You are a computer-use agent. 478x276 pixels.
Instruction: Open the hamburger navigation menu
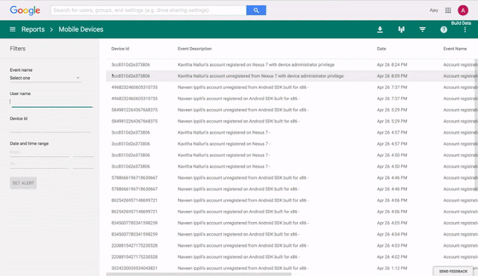coord(13,29)
